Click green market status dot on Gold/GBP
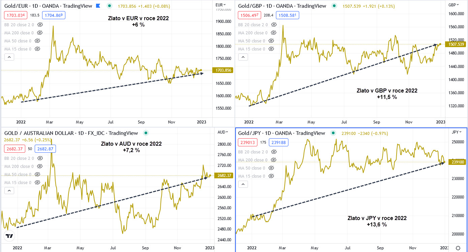 tap(334, 6)
